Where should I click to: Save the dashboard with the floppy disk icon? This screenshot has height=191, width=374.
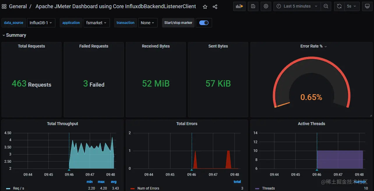click(x=253, y=6)
